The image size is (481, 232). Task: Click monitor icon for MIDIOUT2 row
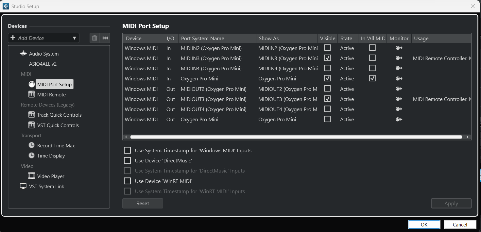[399, 89]
